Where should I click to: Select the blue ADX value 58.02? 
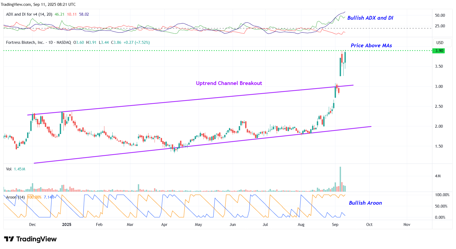tap(84, 14)
